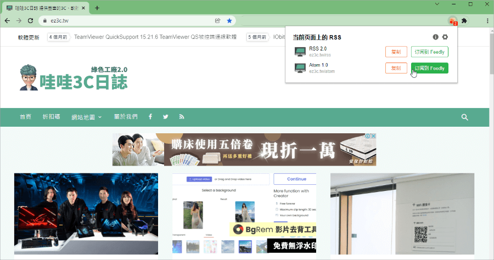Open the mattress banner advertisement
Screen dimensions: 494x260
click(x=244, y=150)
